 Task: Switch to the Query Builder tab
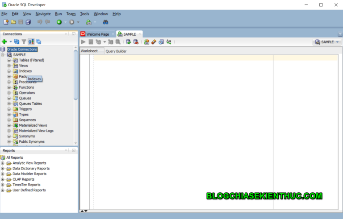(x=116, y=51)
